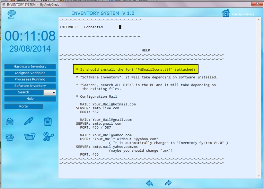Click the back arrow at the bottom
Image resolution: width=264 pixels, height=189 pixels.
click(149, 183)
